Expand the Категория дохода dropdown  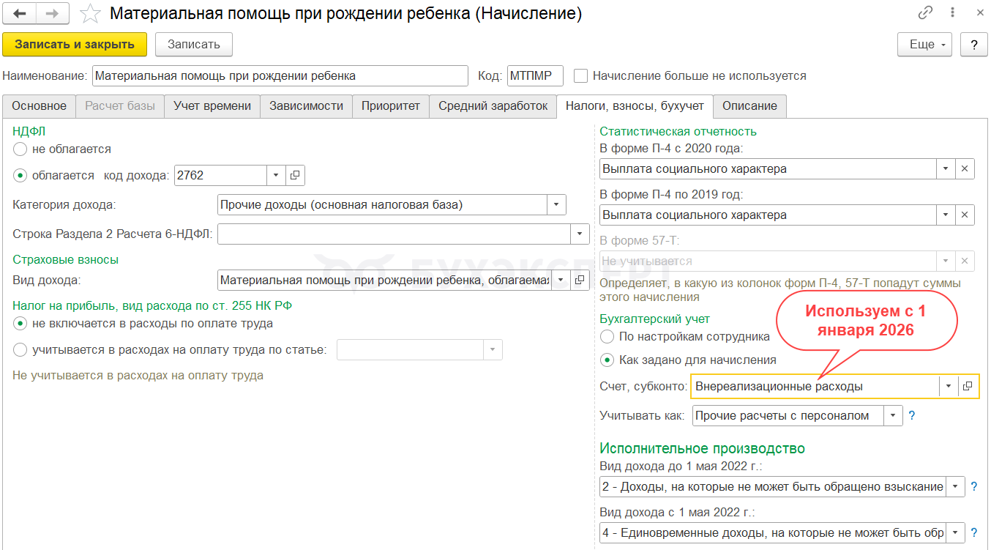coord(556,205)
